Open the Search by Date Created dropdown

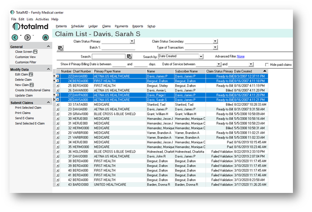click(201, 56)
